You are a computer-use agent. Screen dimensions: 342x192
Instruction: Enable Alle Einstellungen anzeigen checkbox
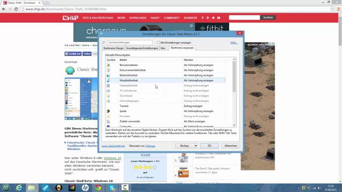tap(158, 43)
